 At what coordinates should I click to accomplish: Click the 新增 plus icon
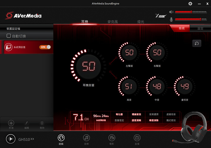[11, 123]
